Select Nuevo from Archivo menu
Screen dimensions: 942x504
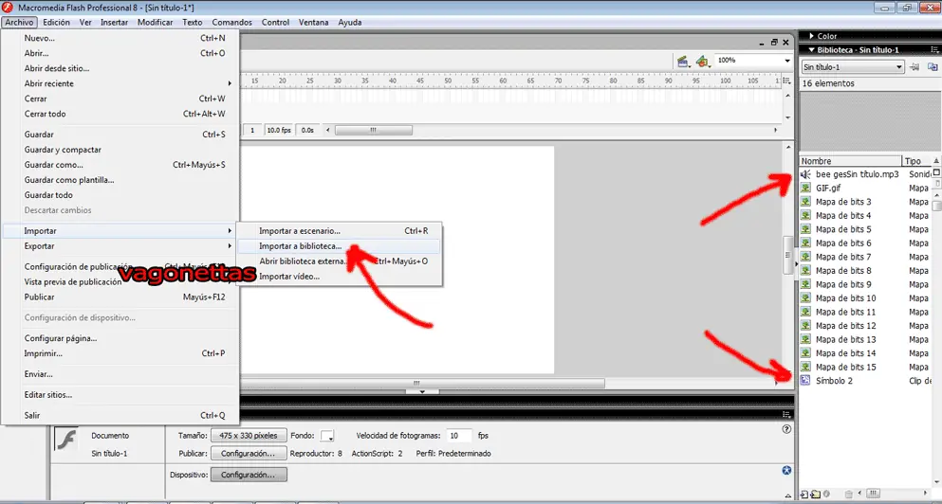click(120, 38)
